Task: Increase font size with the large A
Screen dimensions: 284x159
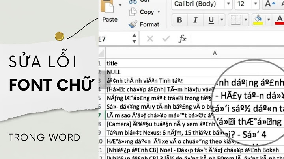Action: (270, 4)
